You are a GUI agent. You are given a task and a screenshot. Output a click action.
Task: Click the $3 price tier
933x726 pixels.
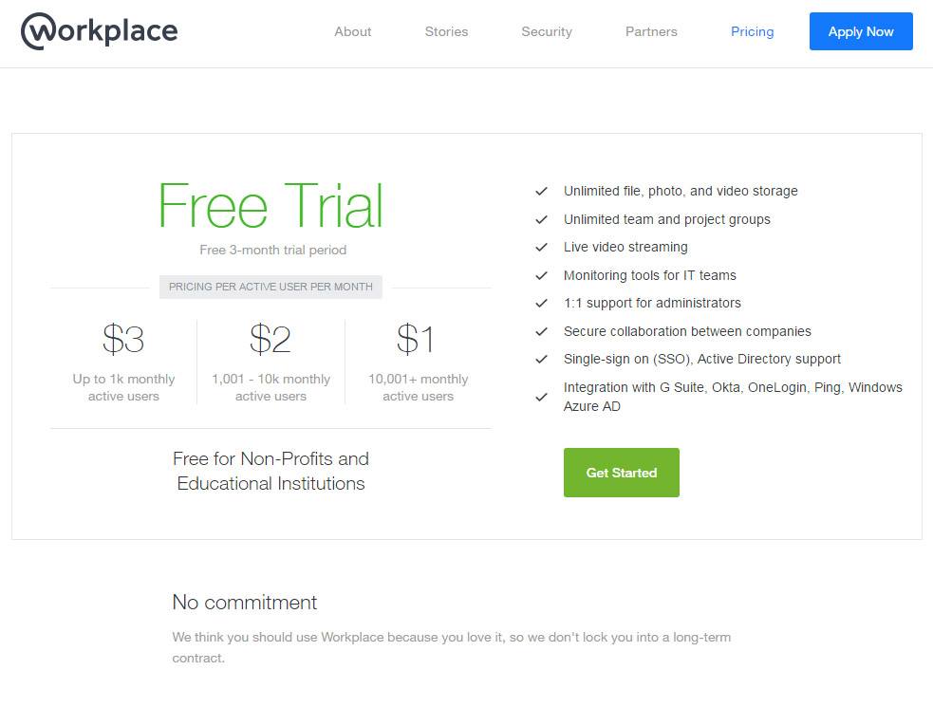pos(123,339)
